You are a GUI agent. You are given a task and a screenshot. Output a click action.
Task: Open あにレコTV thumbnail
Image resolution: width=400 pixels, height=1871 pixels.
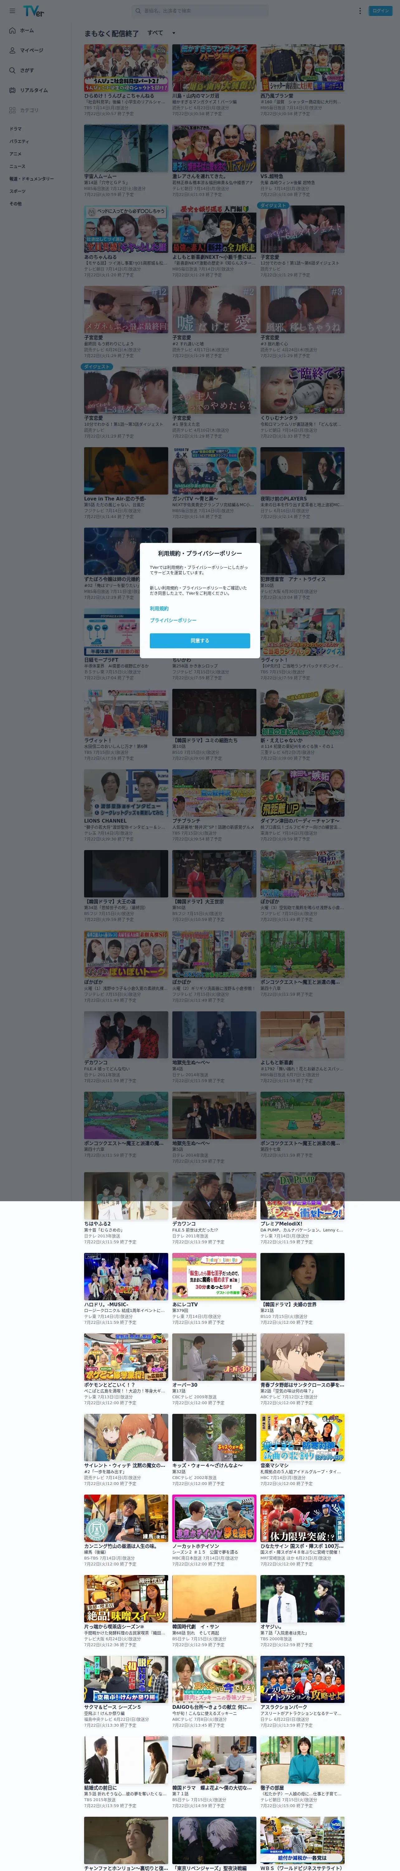214,1276
